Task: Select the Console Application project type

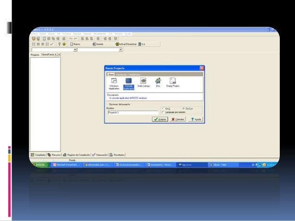Action: (129, 84)
